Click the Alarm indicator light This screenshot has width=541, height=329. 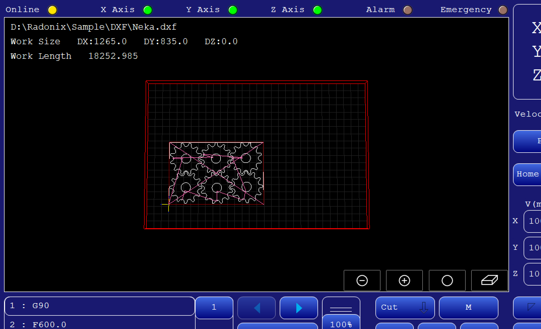(x=407, y=10)
